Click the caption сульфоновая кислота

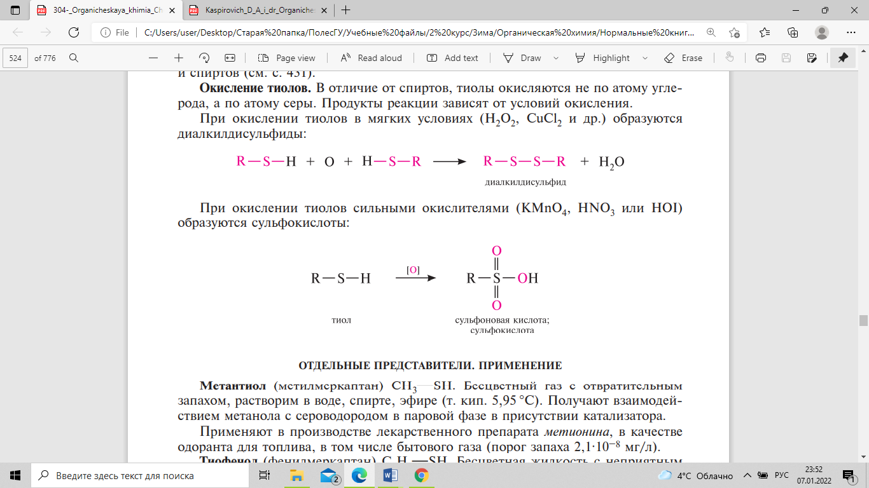coord(502,320)
